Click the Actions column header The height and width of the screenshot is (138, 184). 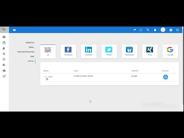pyautogui.click(x=165, y=71)
